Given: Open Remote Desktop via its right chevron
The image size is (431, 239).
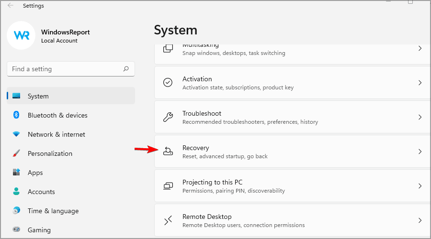Looking at the screenshot, I should 420,220.
